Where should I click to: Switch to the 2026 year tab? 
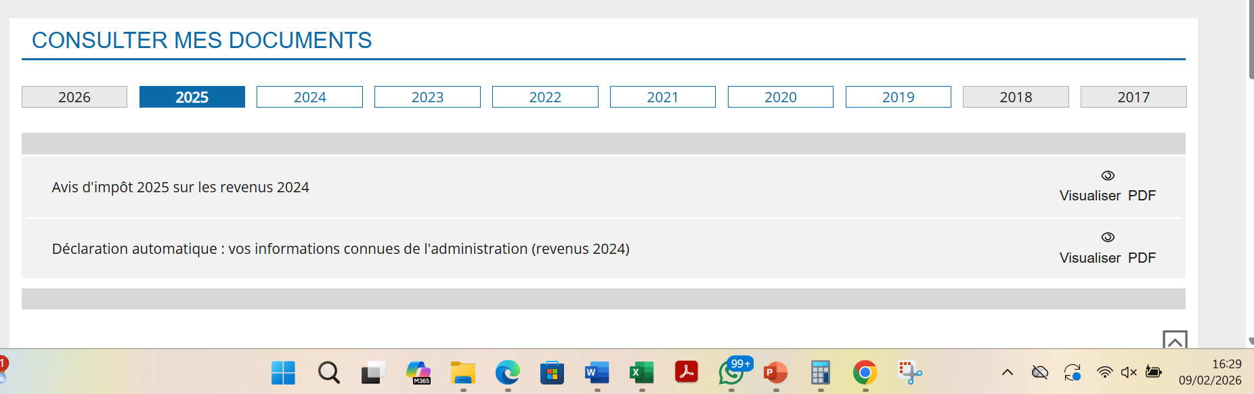[74, 97]
